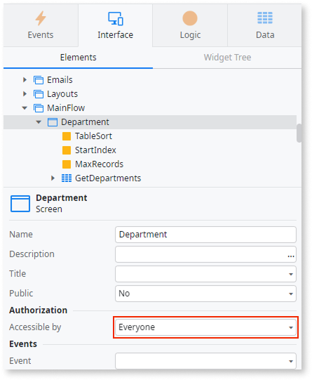
Task: Click the Authorization section heading
Action: [39, 310]
